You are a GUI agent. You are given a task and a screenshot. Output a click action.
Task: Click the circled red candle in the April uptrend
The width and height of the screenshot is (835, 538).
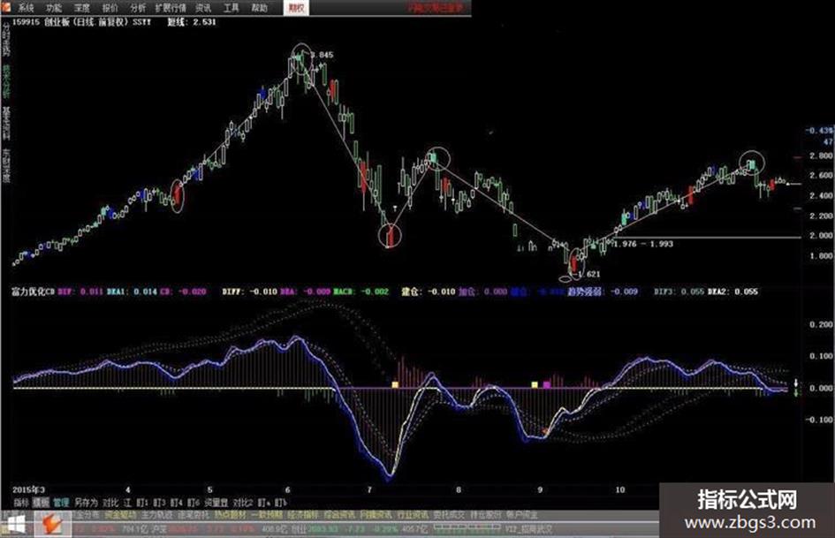click(x=178, y=196)
